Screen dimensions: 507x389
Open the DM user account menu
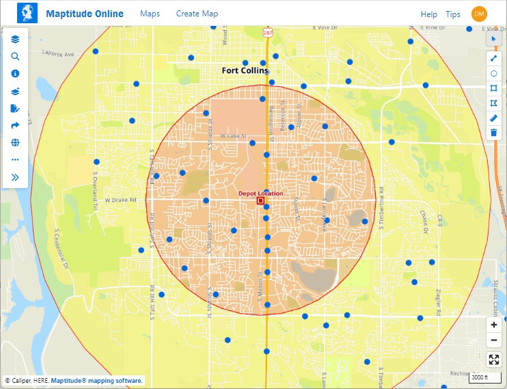479,14
